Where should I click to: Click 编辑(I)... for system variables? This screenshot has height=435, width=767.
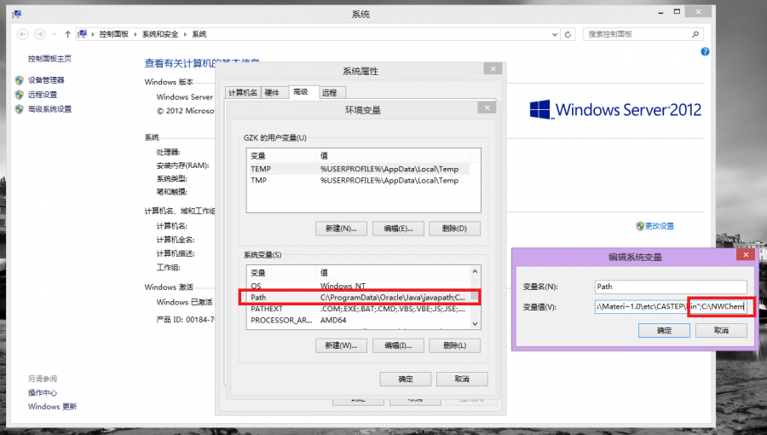coord(398,345)
